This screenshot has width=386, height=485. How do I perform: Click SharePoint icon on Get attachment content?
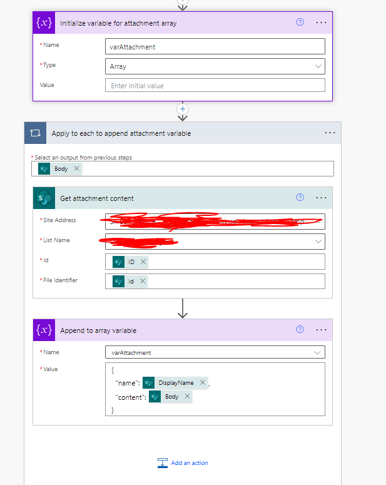pos(44,198)
